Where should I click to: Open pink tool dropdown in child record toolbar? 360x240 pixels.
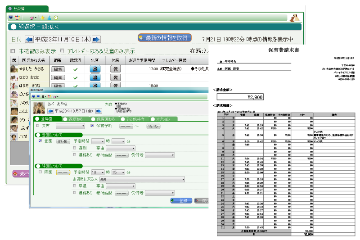(x=56, y=97)
